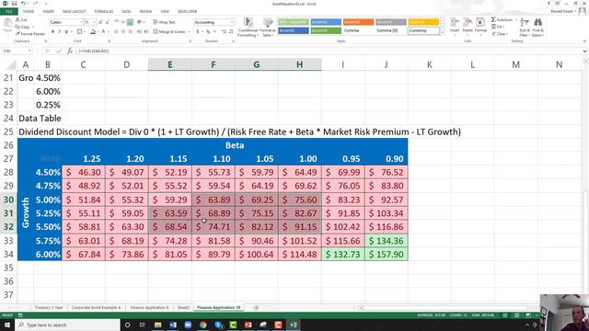The image size is (589, 331).
Task: Apply Bold formatting
Action: coord(52,32)
